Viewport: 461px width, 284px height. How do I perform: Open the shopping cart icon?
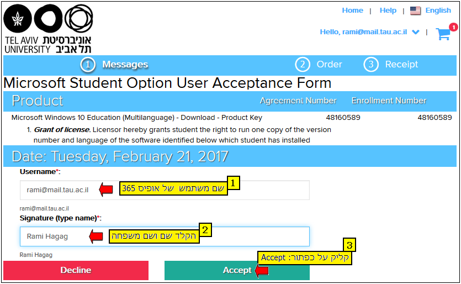click(x=443, y=34)
